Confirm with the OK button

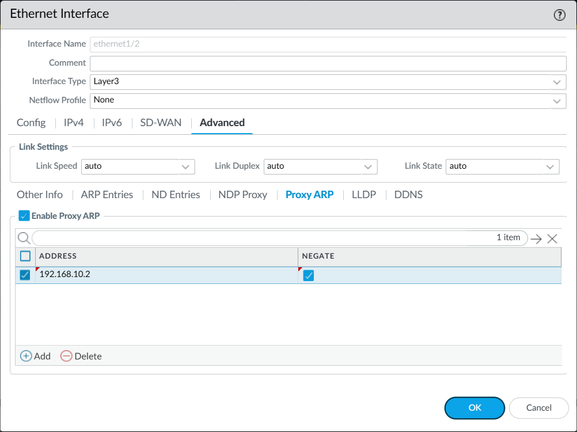pos(474,408)
